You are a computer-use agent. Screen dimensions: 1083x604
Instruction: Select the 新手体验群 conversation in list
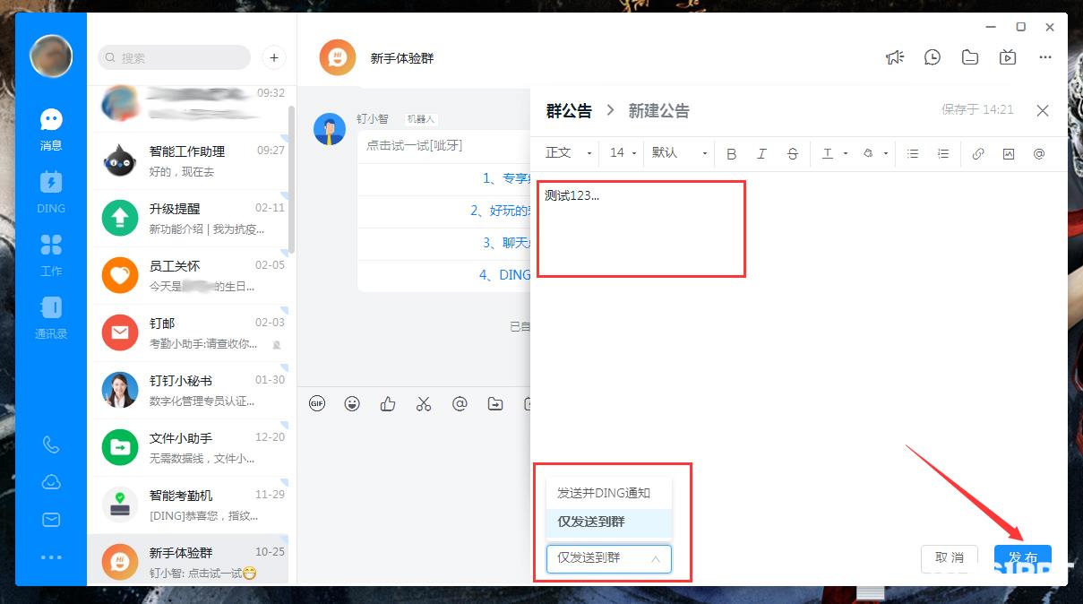pyautogui.click(x=191, y=561)
